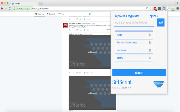The image size is (180, 112).
Task: Open the Chrome hamburger menu
Action: pyautogui.click(x=177, y=8)
